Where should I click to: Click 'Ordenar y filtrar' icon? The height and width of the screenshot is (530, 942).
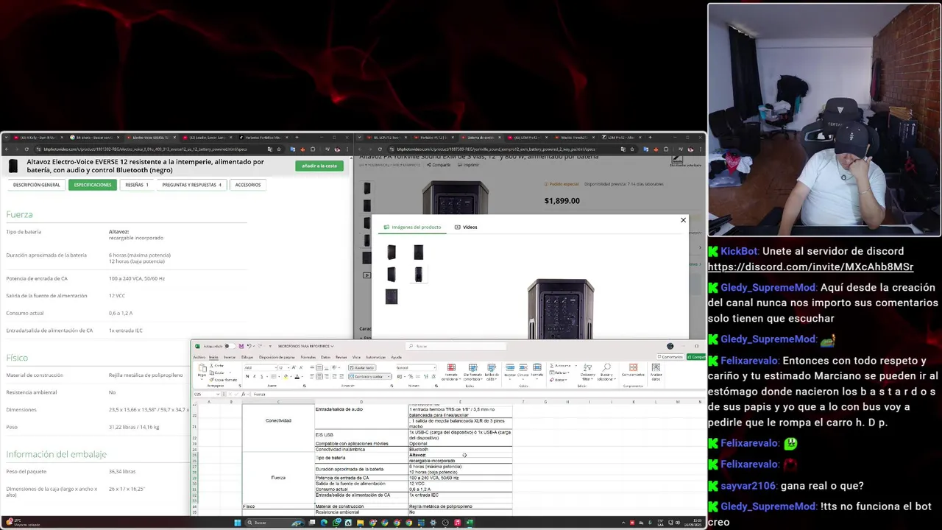pos(587,369)
